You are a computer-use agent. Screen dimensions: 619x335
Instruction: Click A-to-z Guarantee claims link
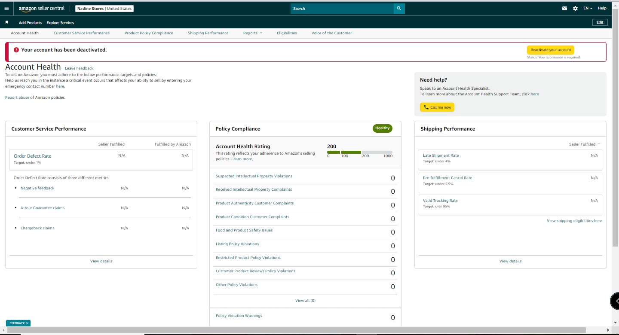click(43, 208)
